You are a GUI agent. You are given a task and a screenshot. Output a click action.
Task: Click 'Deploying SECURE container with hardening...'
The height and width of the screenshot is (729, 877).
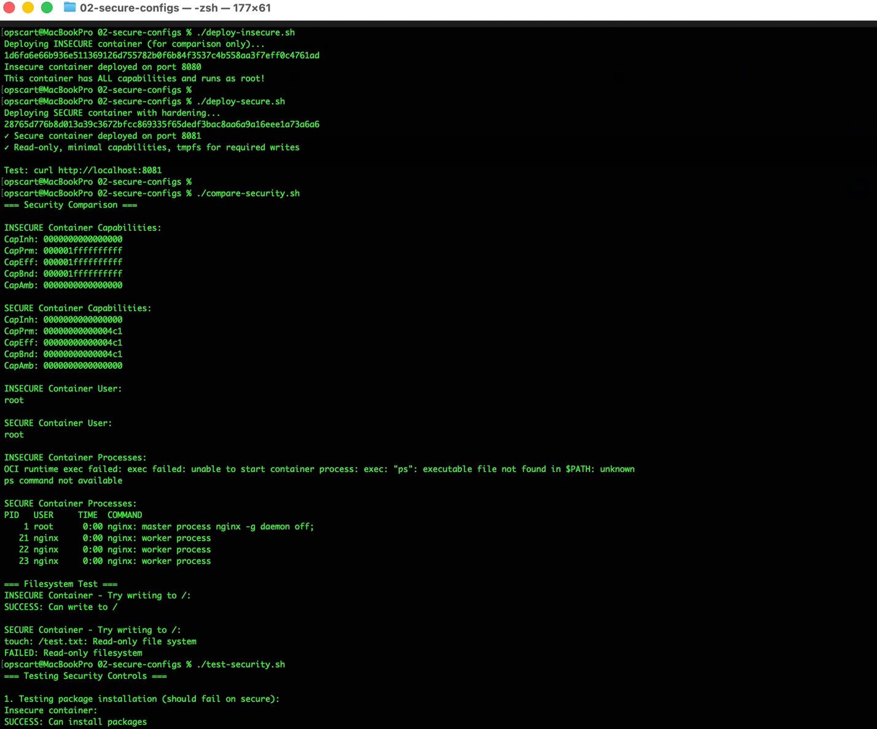tap(112, 113)
